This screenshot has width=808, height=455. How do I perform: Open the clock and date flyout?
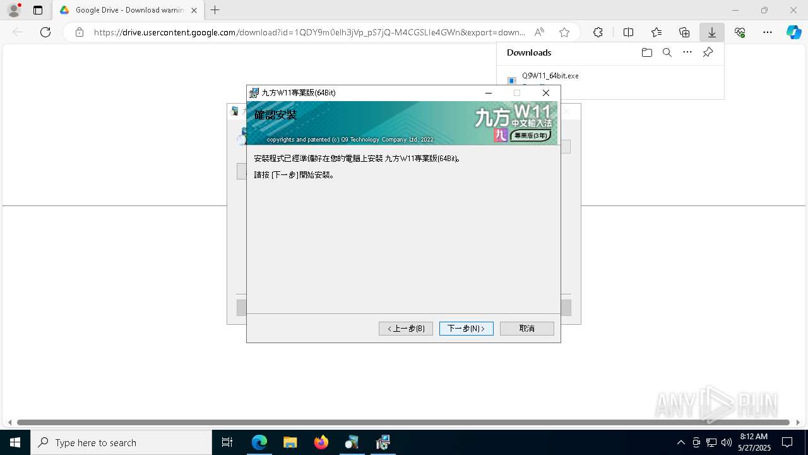tap(754, 442)
